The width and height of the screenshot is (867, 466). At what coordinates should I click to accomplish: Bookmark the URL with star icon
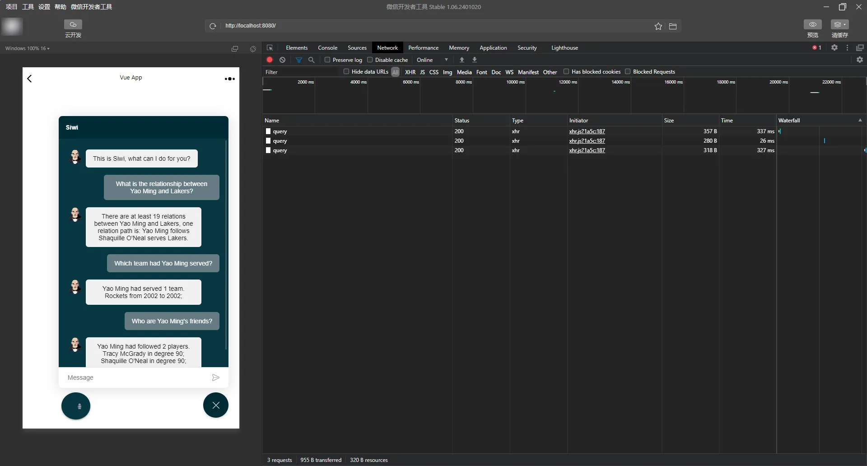pos(658,26)
